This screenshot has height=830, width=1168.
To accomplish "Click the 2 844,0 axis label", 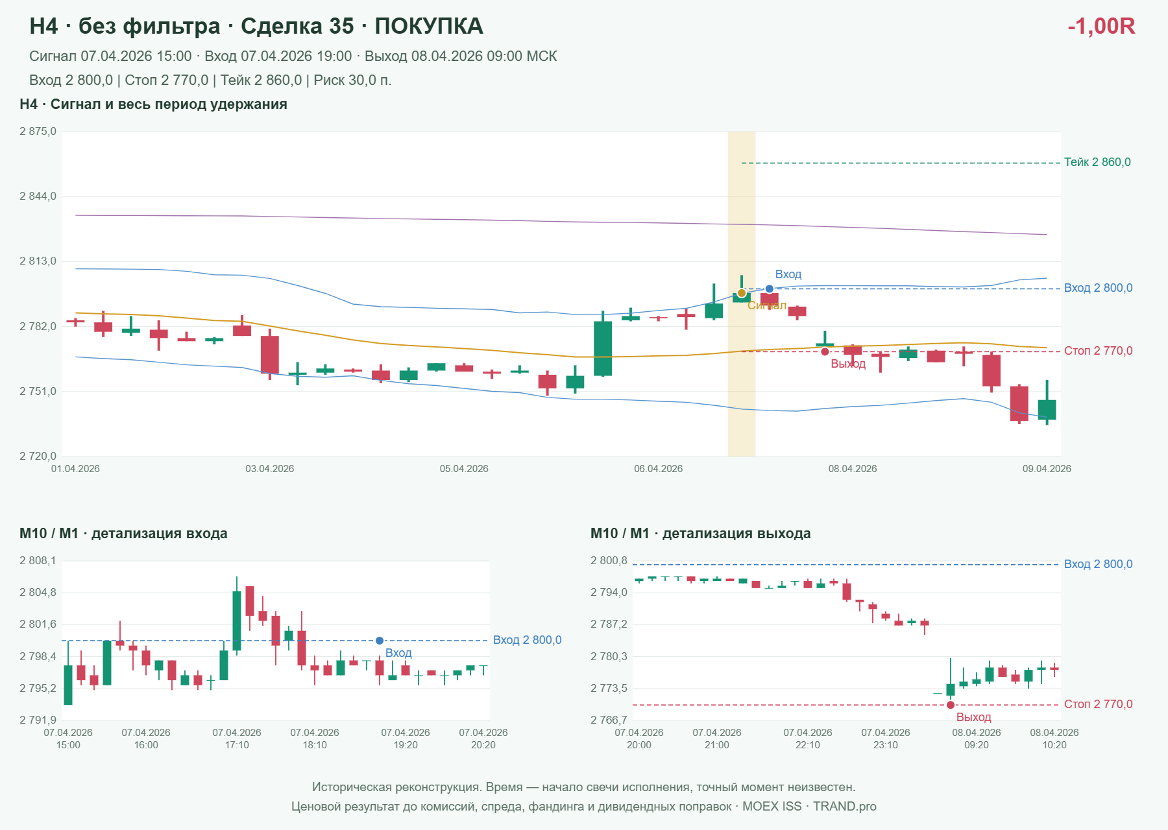I will click(38, 196).
